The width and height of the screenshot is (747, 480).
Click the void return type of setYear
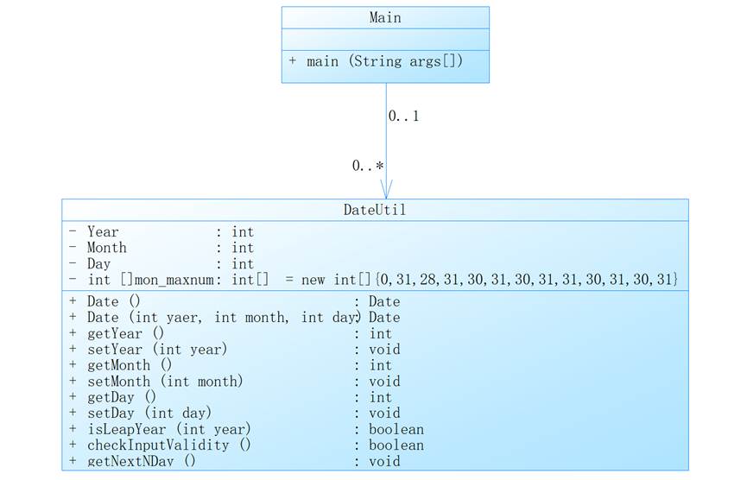pos(384,349)
